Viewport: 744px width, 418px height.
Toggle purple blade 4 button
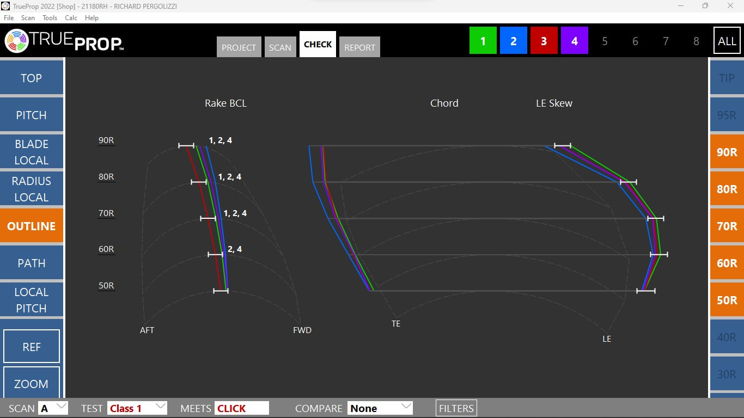coord(575,41)
